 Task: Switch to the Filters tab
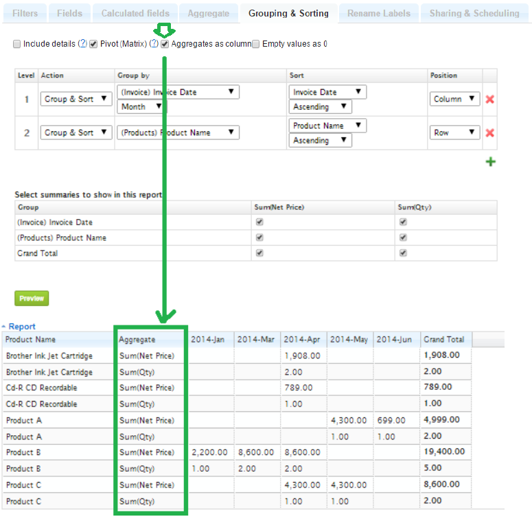tap(25, 13)
